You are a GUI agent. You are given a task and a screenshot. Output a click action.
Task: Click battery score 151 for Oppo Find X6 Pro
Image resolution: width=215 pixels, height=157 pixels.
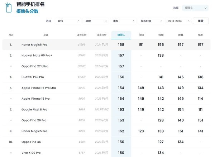tap(200, 120)
